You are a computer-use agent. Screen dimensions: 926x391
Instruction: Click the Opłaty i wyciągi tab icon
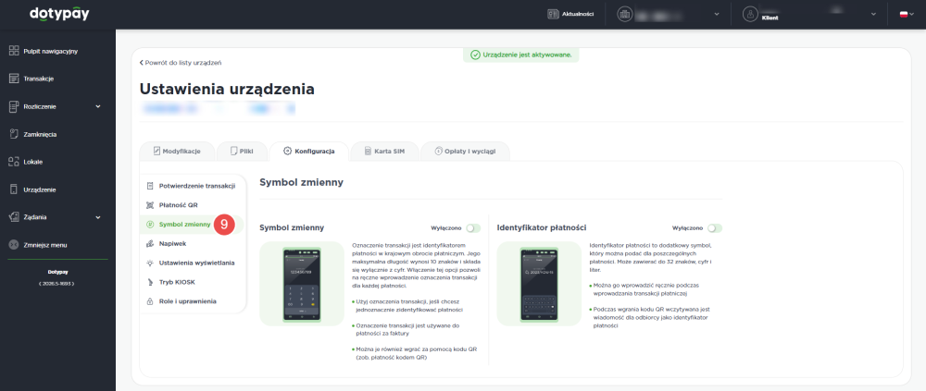coord(439,151)
